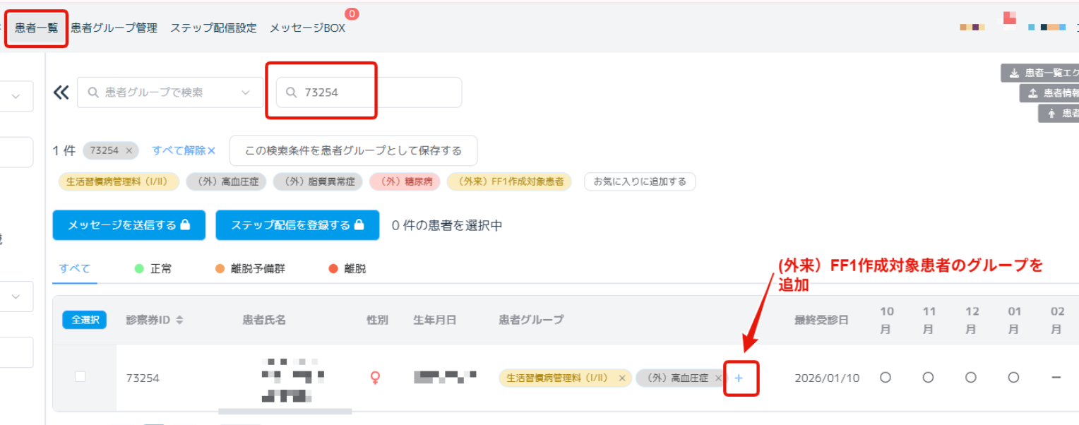Screen dimensions: 1079x425
Task: Click the 10月 visit circle for patient 73254
Action: pyautogui.click(x=886, y=378)
